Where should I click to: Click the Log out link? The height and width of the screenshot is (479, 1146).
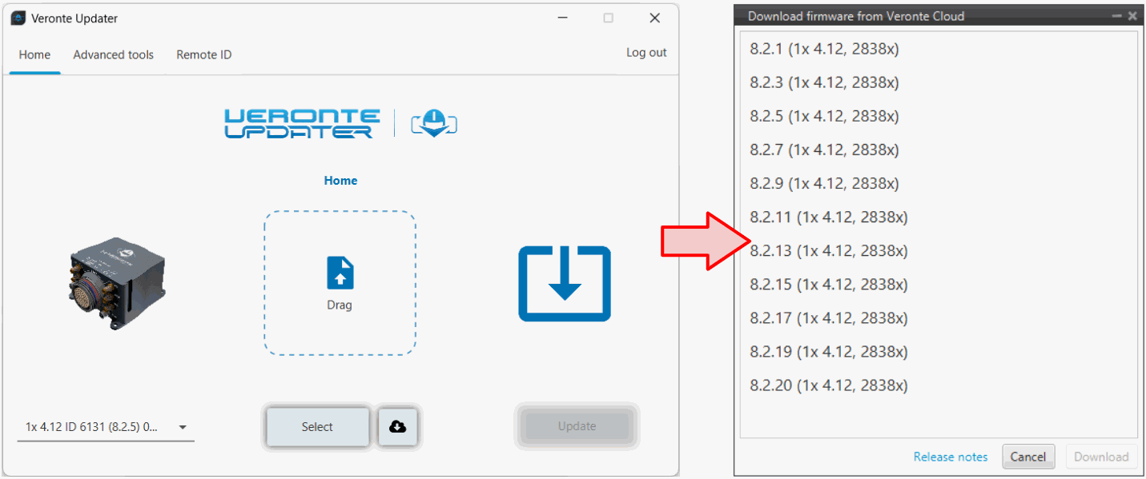click(646, 53)
